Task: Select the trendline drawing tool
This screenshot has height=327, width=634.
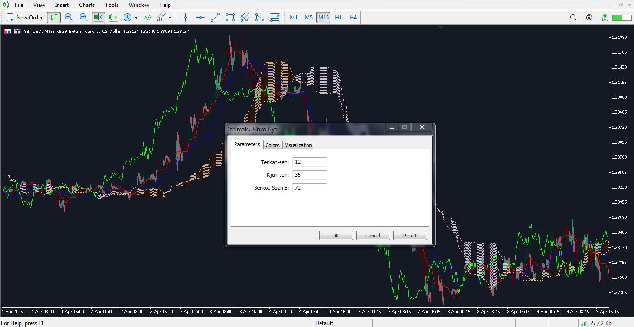Action: pos(215,18)
